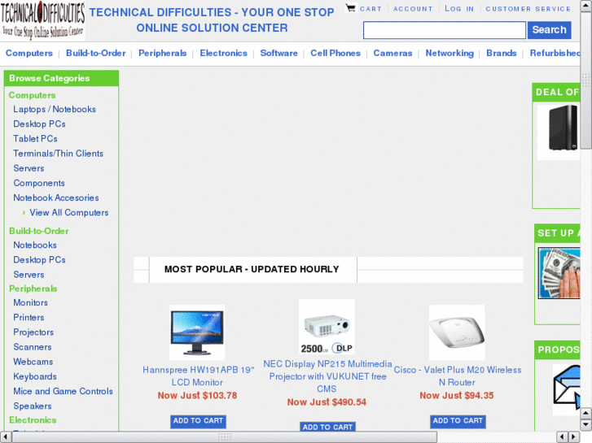The width and height of the screenshot is (592, 443).
Task: Click the Technical Difficulties logo
Action: coord(42,21)
